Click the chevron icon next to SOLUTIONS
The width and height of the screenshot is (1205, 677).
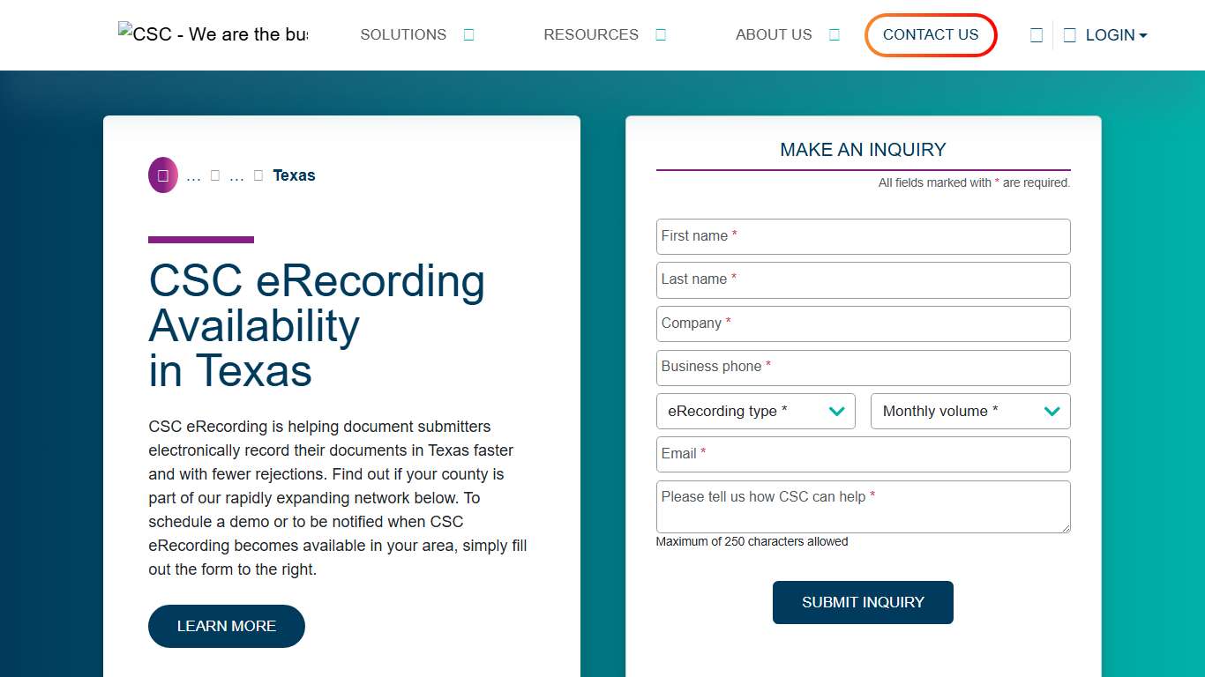click(x=468, y=34)
